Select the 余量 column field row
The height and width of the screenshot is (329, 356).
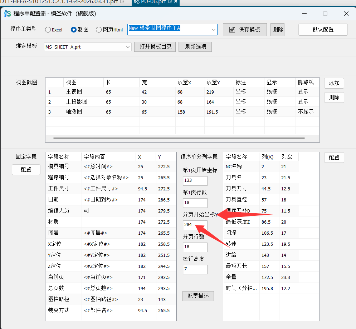click(271, 277)
